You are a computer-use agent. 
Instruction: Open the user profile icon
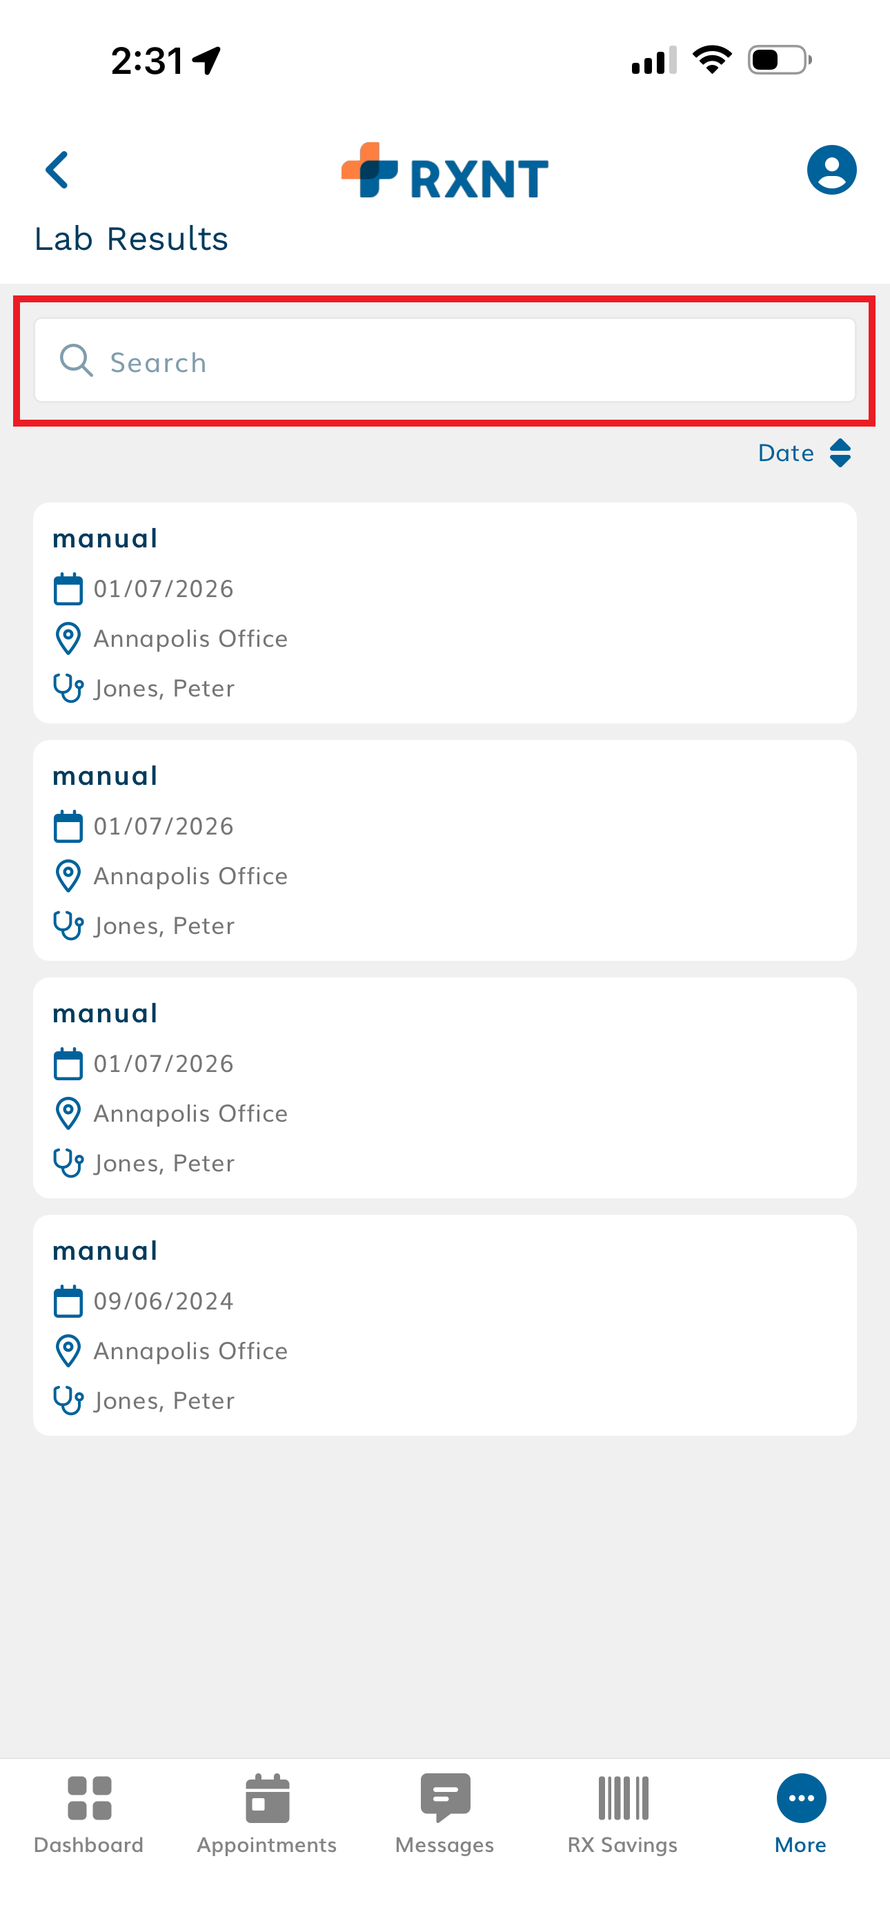tap(831, 170)
